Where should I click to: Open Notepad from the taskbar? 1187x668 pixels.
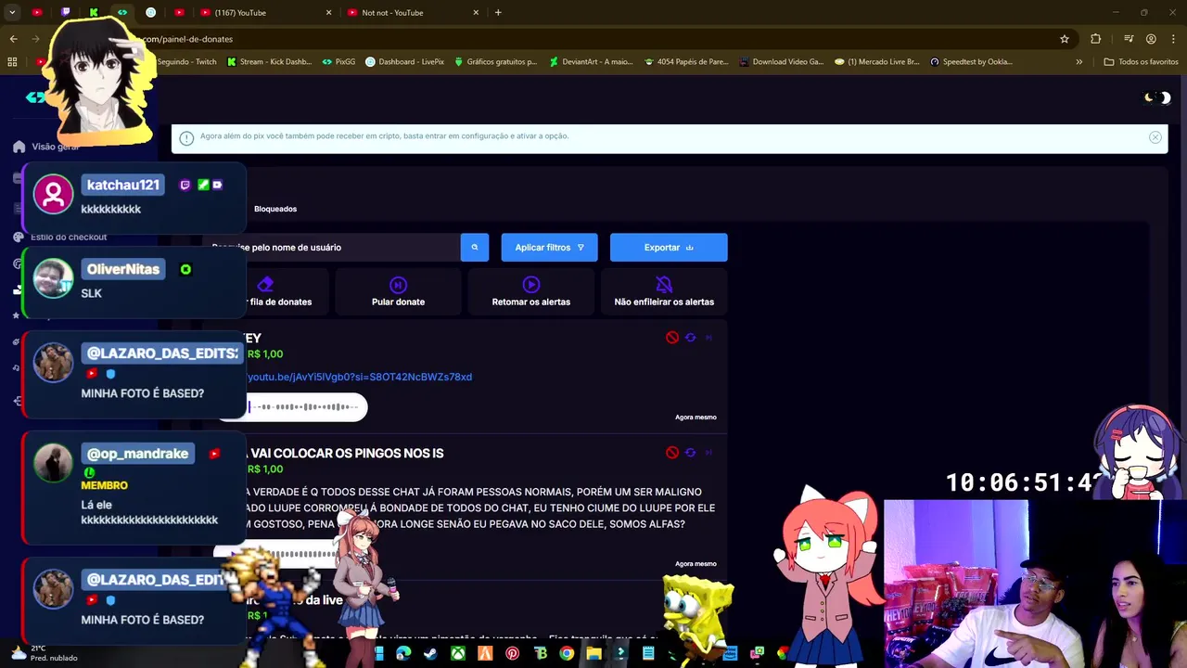point(648,654)
